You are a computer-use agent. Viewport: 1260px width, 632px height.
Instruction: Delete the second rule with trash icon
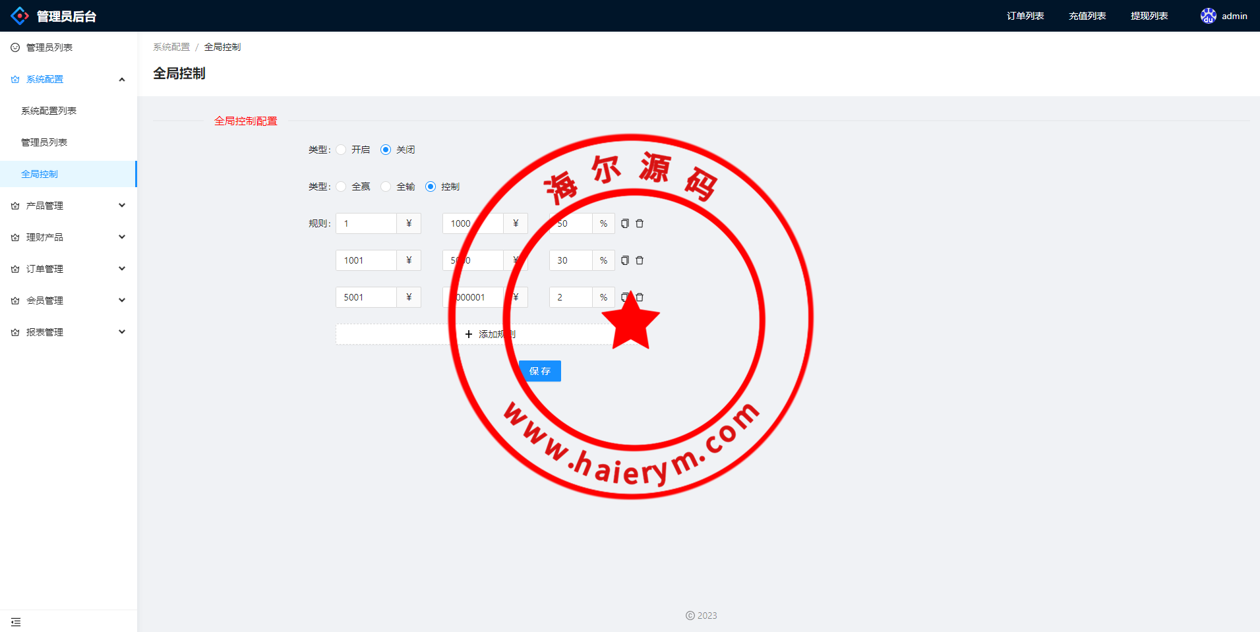[x=640, y=260]
